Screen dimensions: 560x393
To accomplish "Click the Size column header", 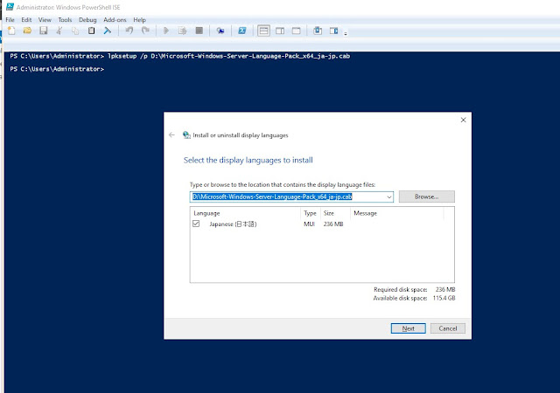I will coord(335,213).
